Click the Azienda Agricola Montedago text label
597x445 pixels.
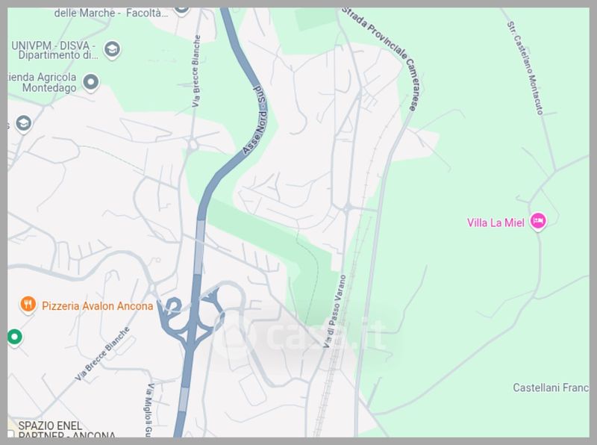click(42, 82)
